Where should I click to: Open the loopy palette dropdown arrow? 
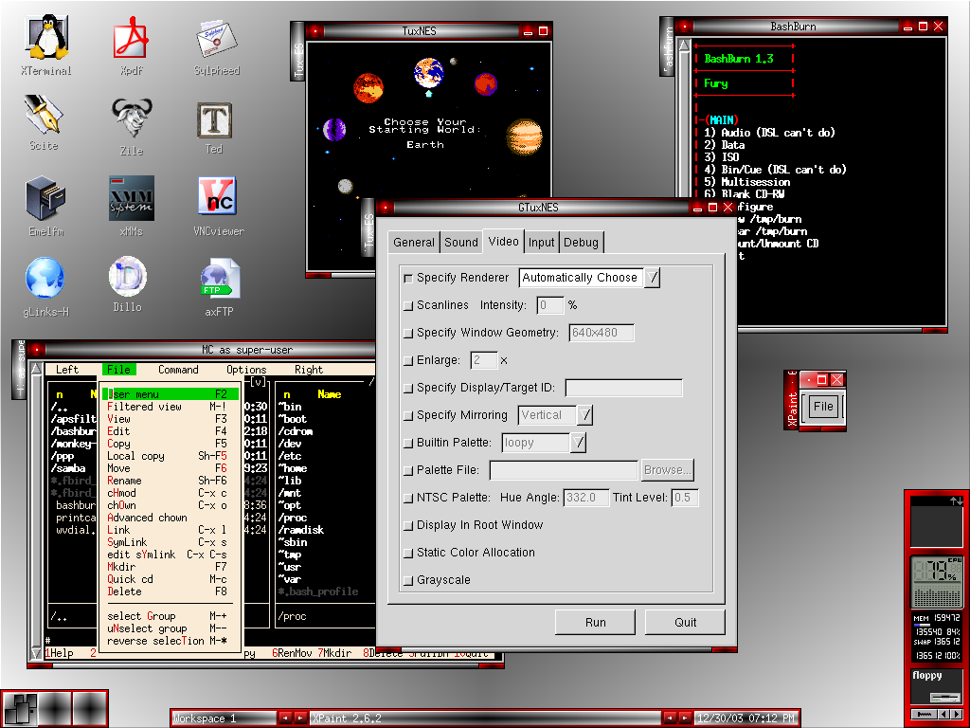point(578,443)
